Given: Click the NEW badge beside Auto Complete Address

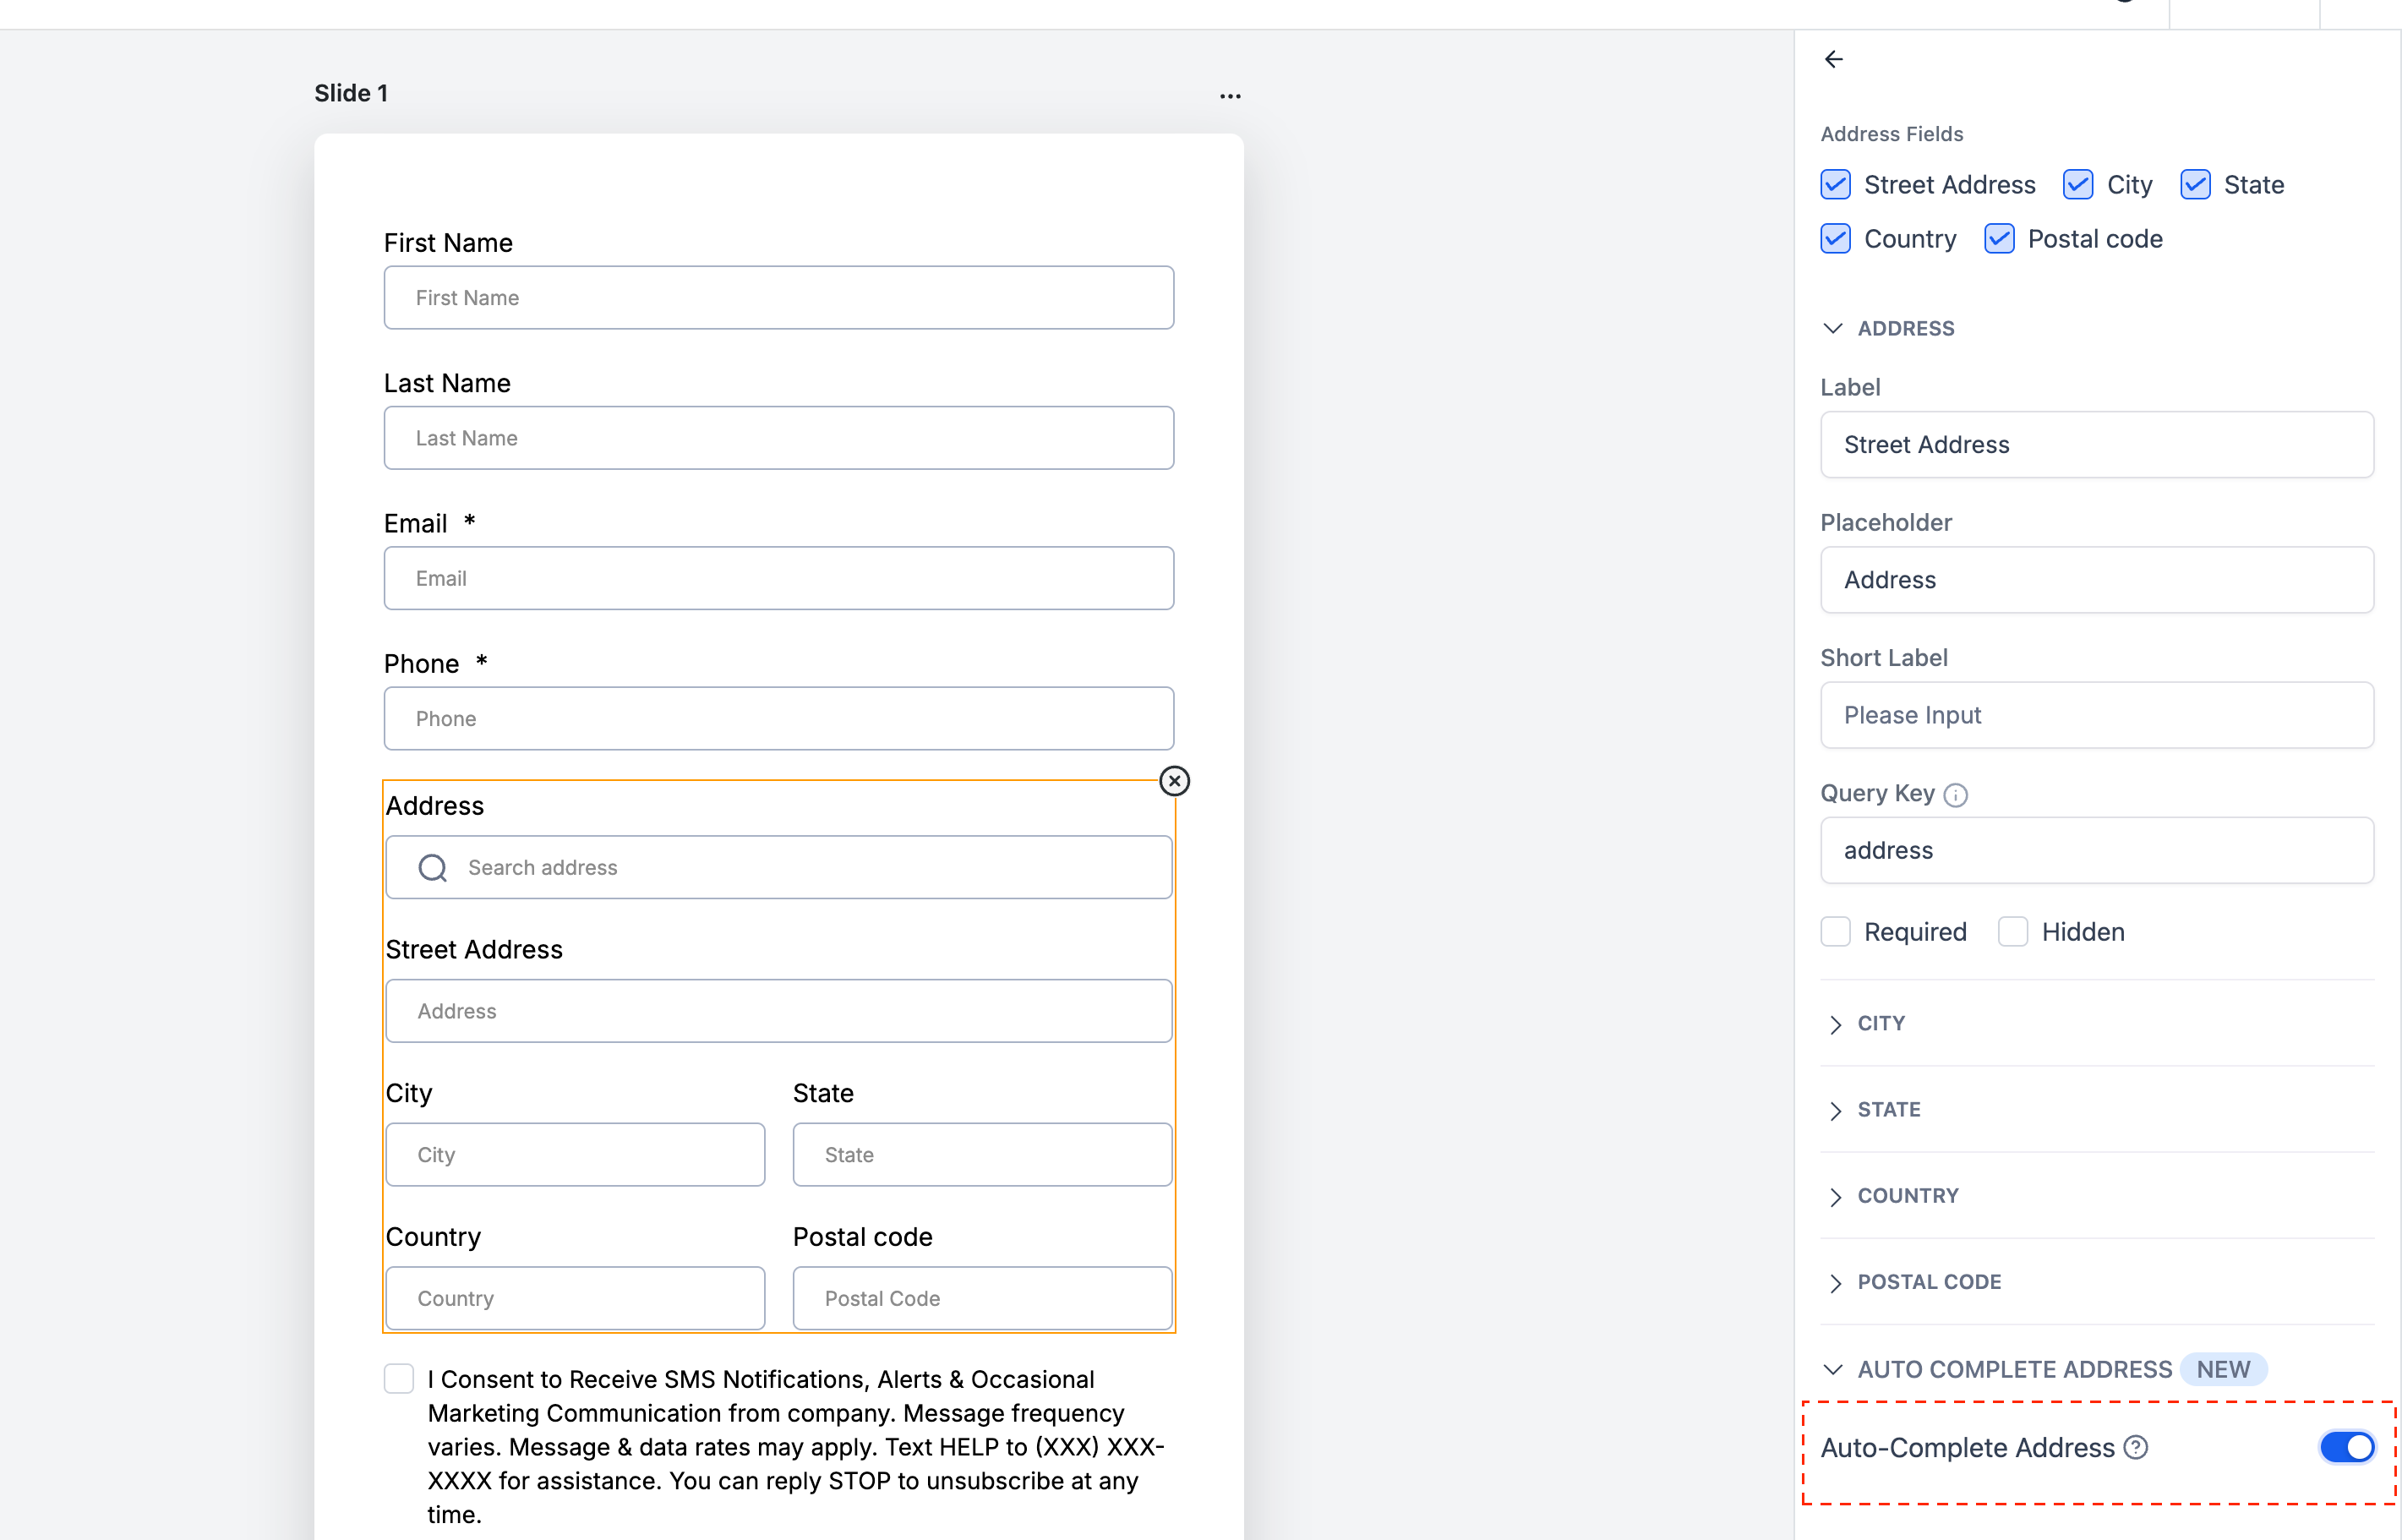Looking at the screenshot, I should pyautogui.click(x=2223, y=1369).
